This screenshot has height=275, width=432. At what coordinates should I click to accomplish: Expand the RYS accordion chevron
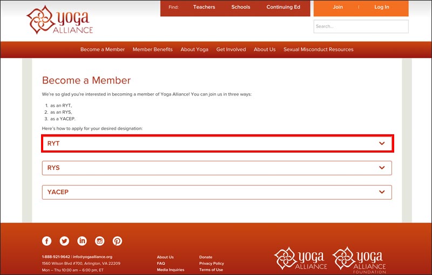(382, 168)
